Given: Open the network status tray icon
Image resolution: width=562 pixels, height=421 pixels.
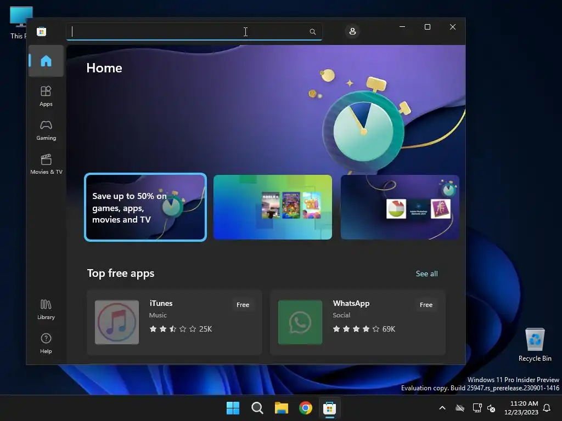Looking at the screenshot, I should click(477, 408).
